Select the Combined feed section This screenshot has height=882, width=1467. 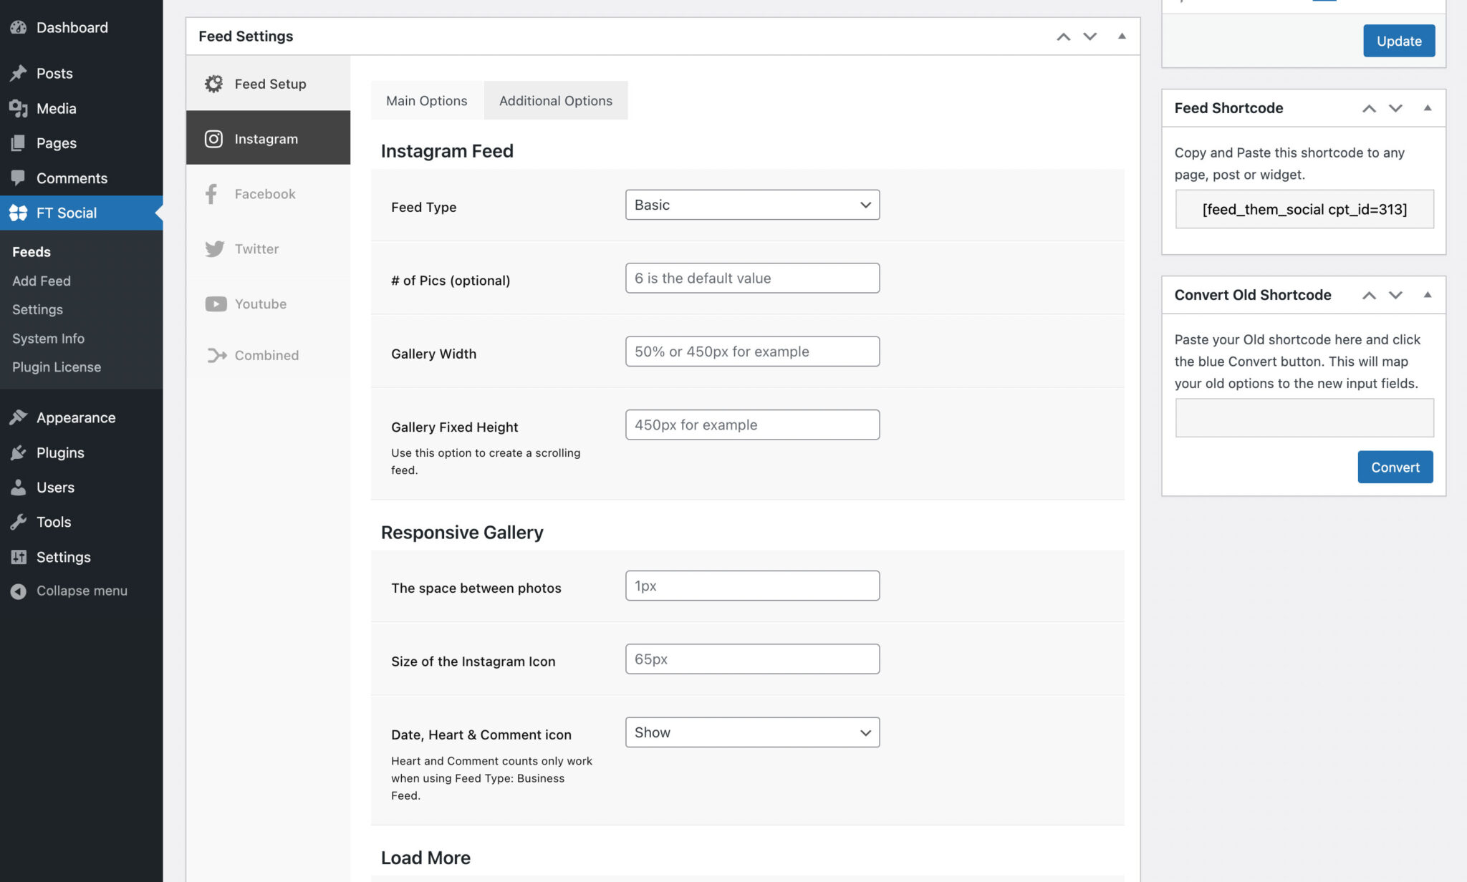(269, 355)
